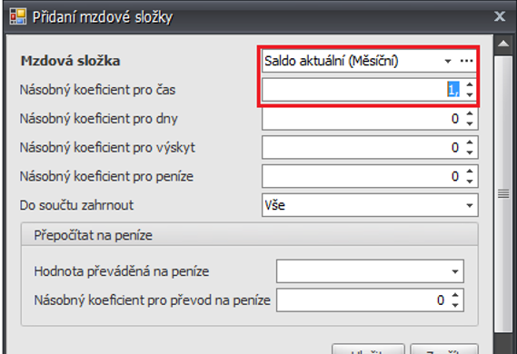Increase the koeficient pro dny value
The image size is (517, 354).
pyautogui.click(x=470, y=114)
